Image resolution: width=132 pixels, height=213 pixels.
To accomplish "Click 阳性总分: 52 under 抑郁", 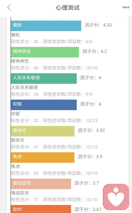I will click(25, 121).
